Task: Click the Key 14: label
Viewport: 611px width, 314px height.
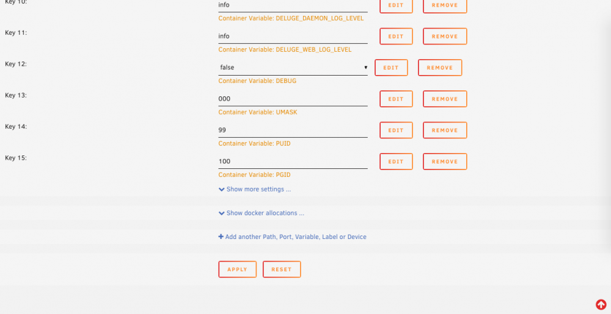Action: [16, 127]
